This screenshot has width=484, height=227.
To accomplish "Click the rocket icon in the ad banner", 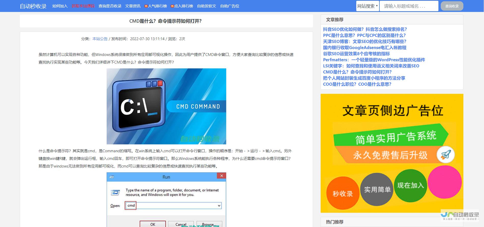I will tap(446, 155).
